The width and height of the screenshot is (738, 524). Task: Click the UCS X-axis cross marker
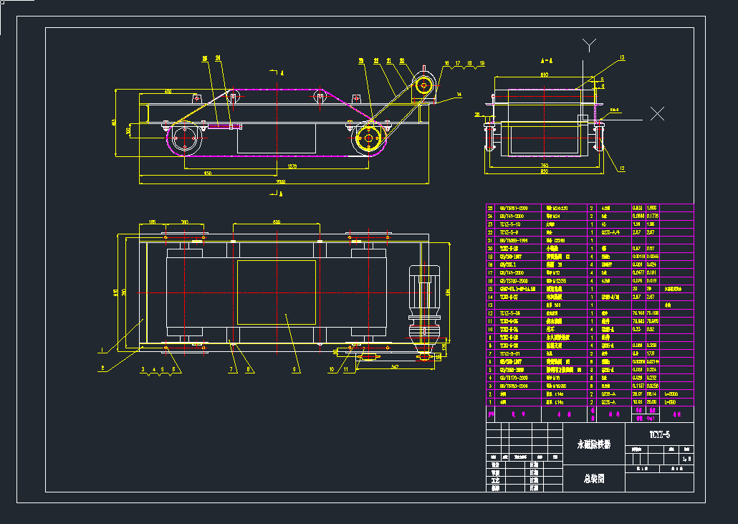[x=656, y=113]
